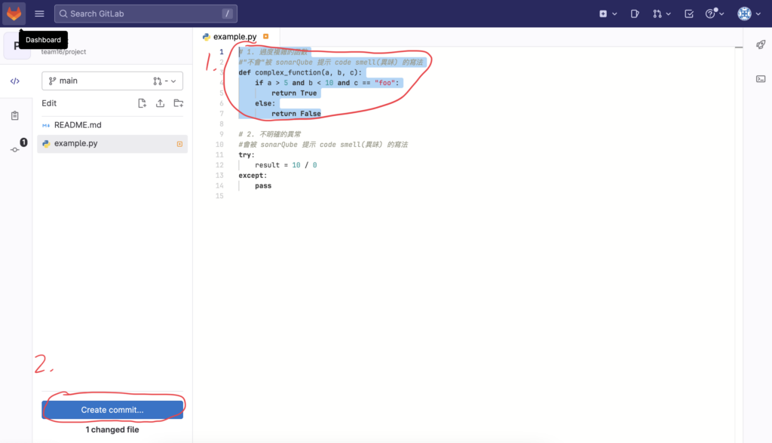
Task: Expand the help question mark menu
Action: 714,14
